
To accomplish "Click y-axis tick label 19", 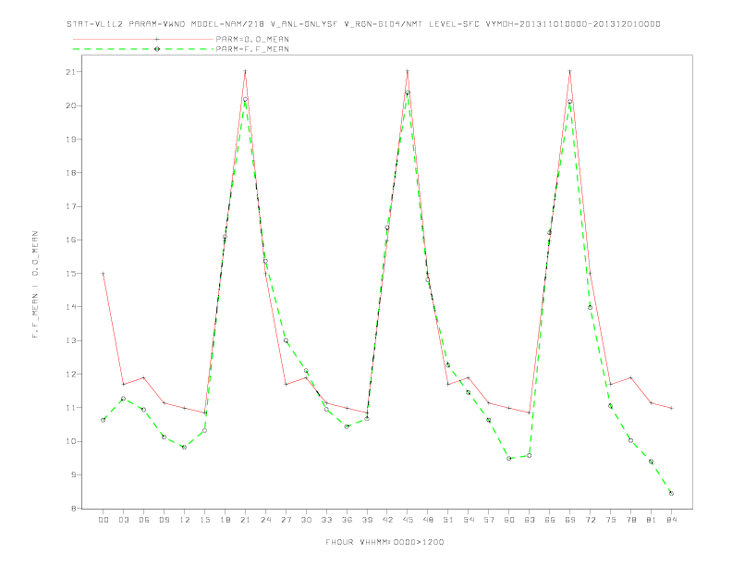I will click(71, 139).
